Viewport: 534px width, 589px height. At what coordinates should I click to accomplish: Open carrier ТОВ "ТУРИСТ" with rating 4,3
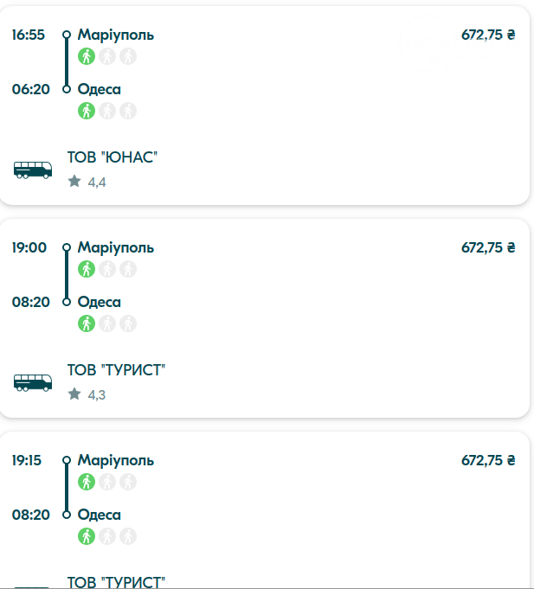click(116, 370)
